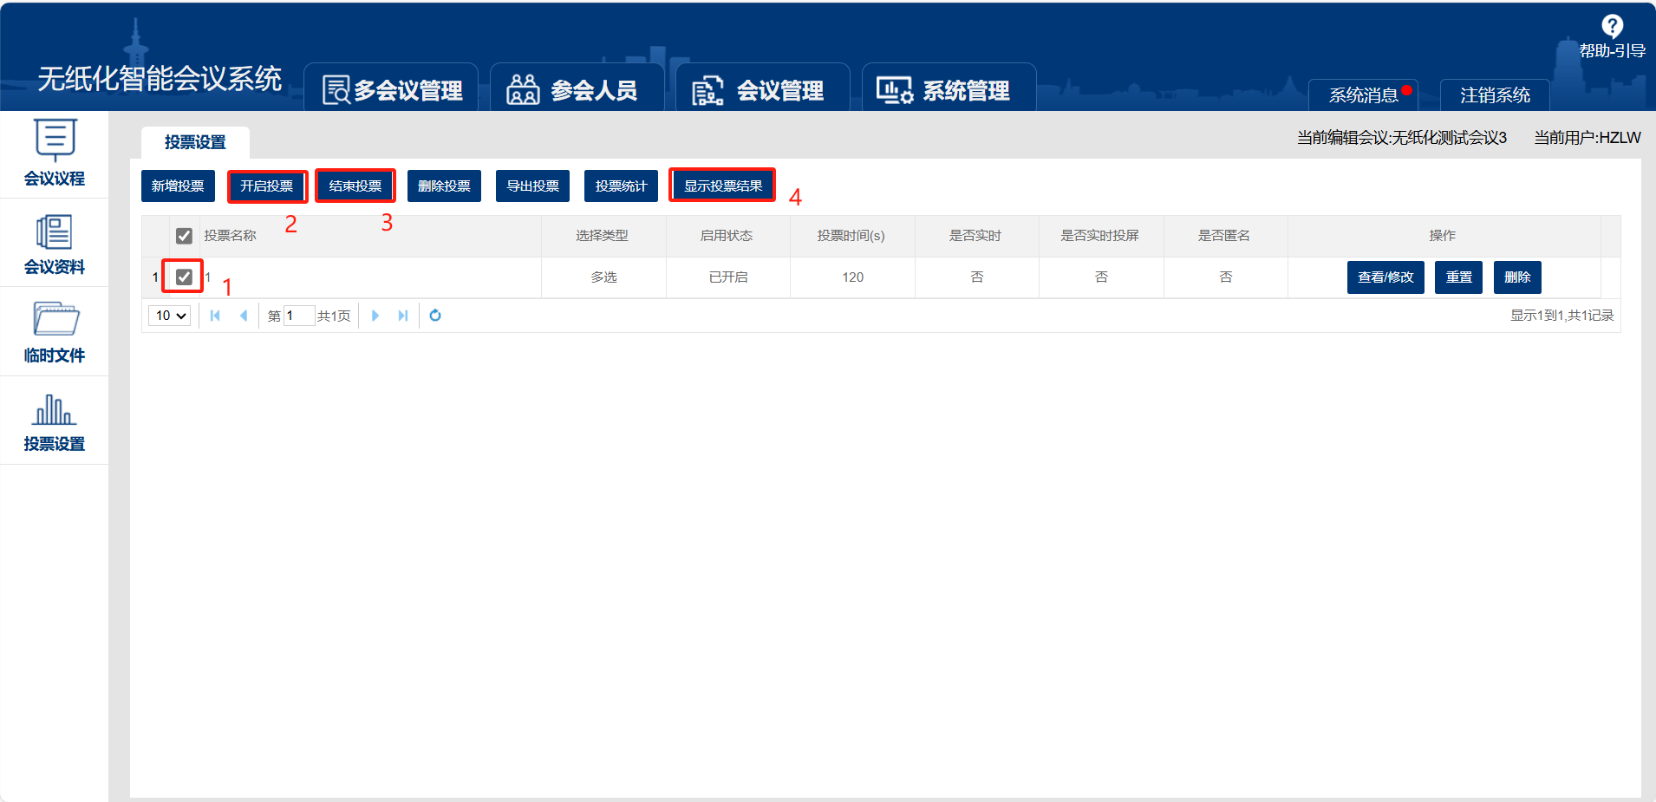Click the 多选 cell in the vote row
Image resolution: width=1656 pixels, height=802 pixels.
click(604, 277)
